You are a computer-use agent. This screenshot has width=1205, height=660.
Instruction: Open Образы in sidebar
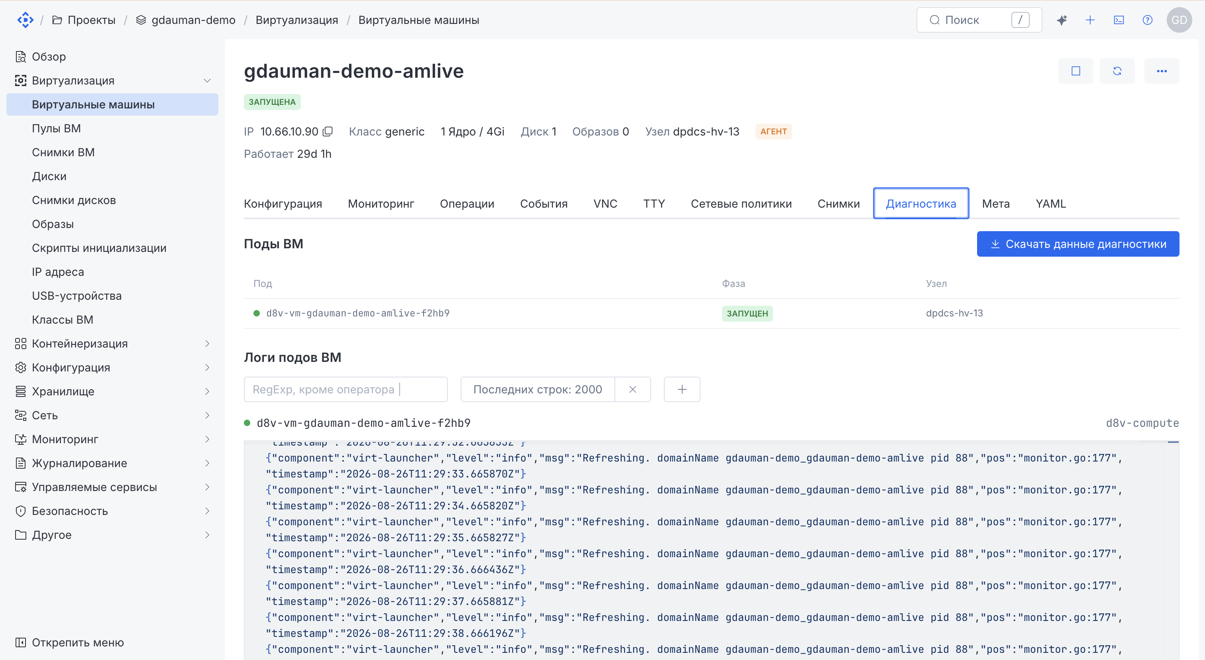coord(112,224)
